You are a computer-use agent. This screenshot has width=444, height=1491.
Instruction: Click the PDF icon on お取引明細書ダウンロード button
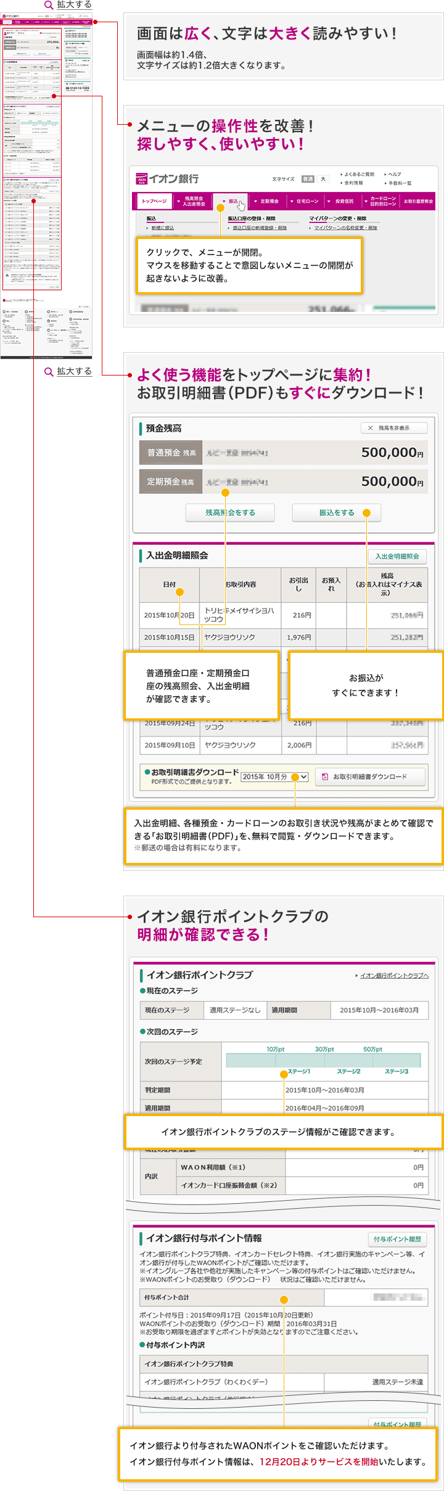(x=325, y=777)
